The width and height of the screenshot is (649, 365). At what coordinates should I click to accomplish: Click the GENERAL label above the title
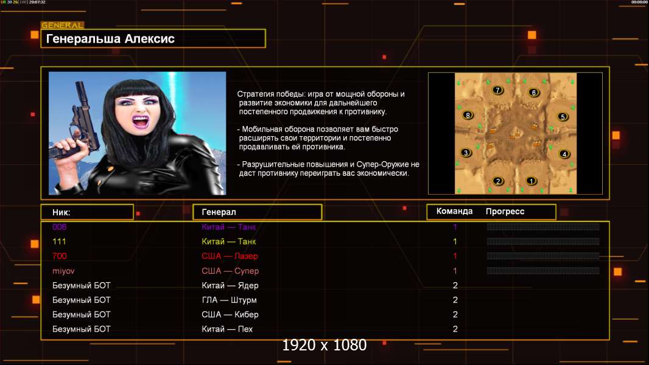(x=62, y=26)
